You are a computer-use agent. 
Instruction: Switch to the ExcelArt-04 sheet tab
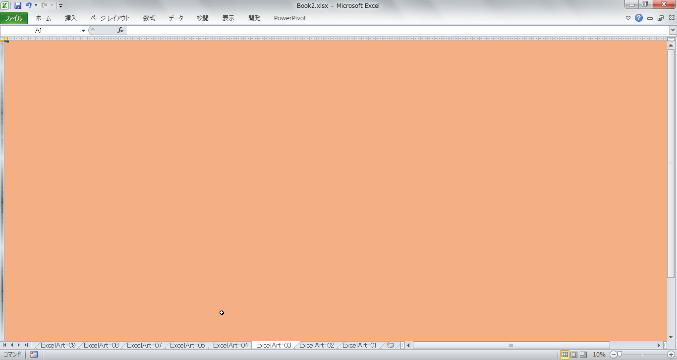[230, 345]
